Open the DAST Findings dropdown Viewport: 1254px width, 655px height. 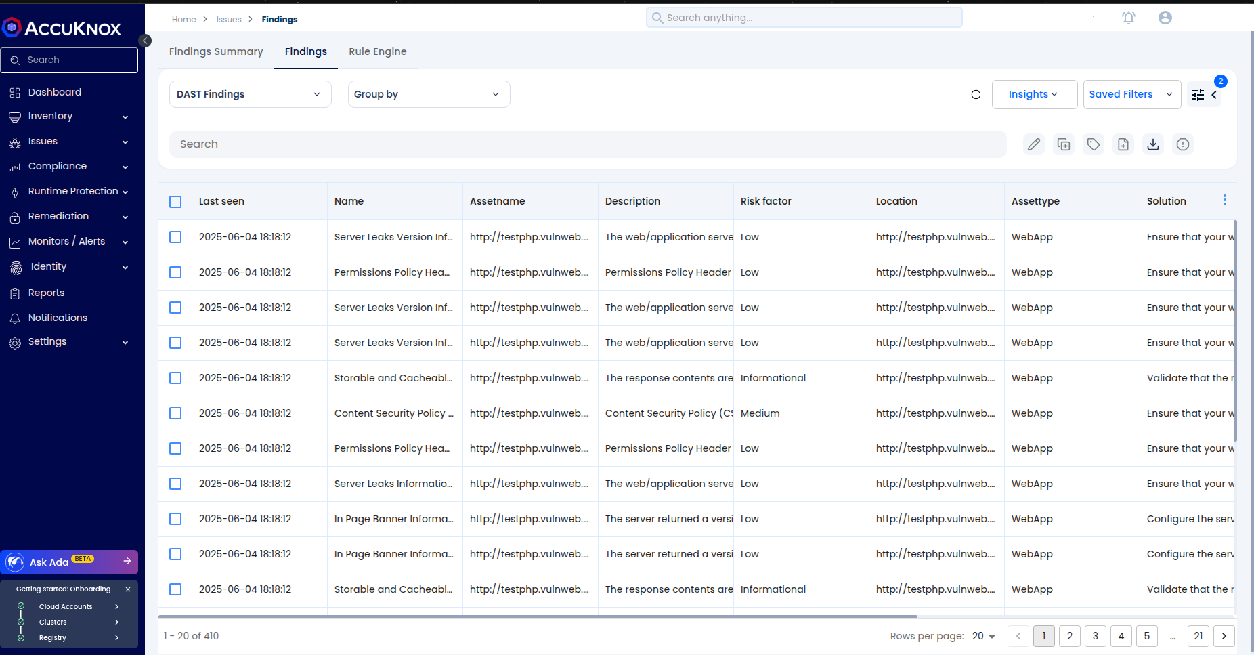(x=250, y=94)
